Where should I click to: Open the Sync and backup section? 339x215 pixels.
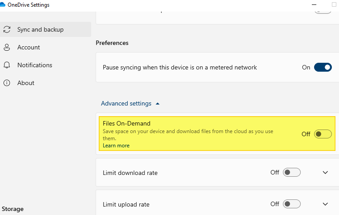coord(45,29)
